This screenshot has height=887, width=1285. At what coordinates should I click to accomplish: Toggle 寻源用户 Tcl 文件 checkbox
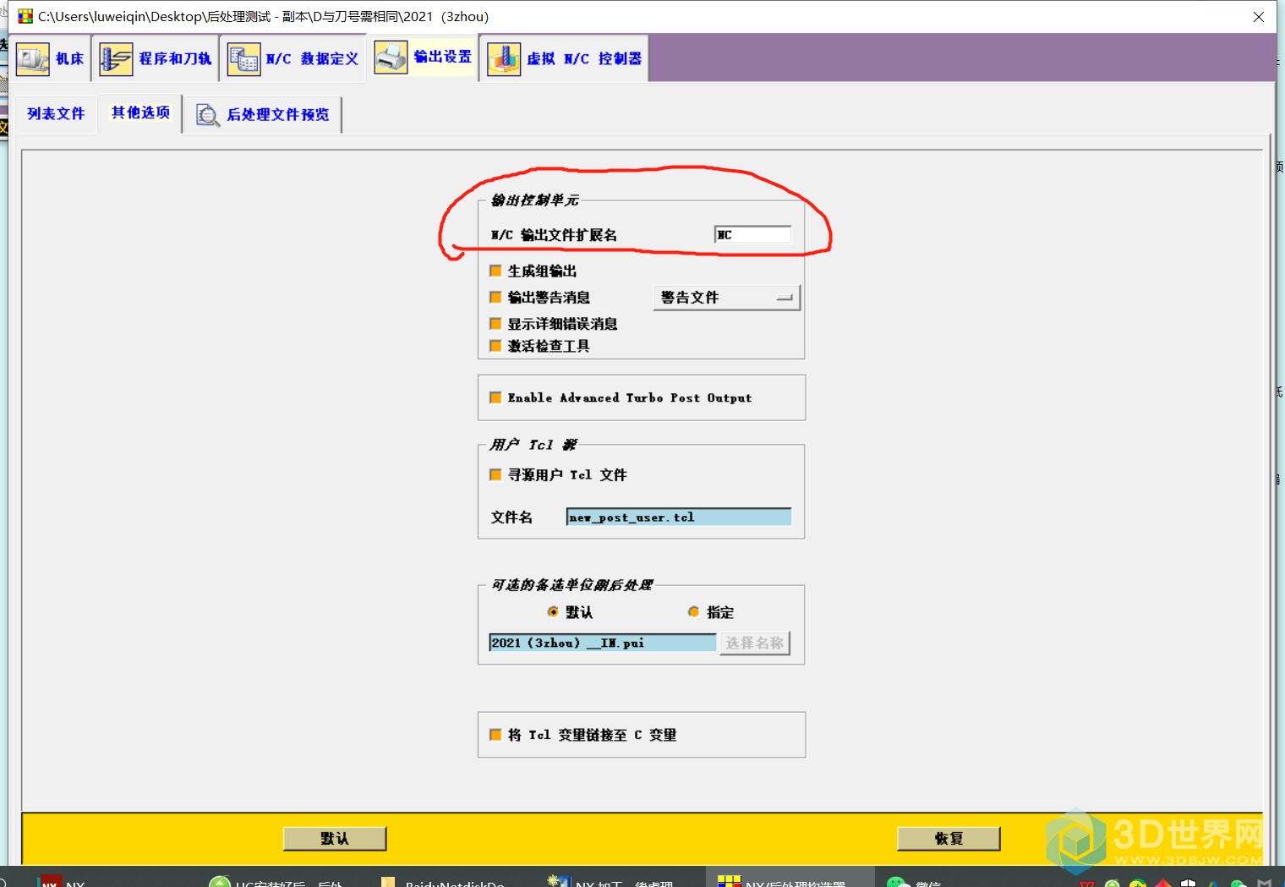click(x=495, y=474)
